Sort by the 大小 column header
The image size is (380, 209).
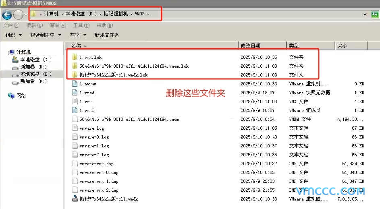tap(342, 46)
